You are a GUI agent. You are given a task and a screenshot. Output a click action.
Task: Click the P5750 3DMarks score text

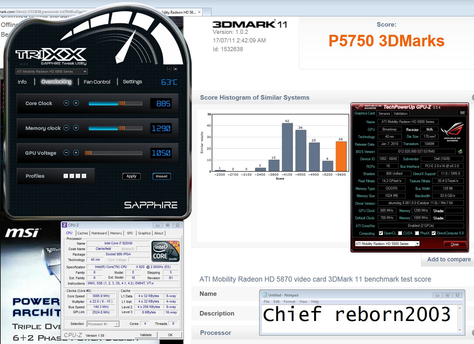click(386, 41)
